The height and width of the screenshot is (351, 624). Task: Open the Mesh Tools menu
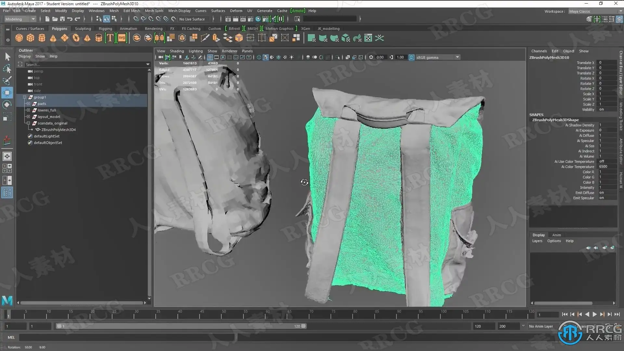(x=154, y=11)
